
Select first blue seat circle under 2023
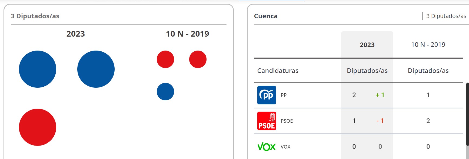pos(38,69)
